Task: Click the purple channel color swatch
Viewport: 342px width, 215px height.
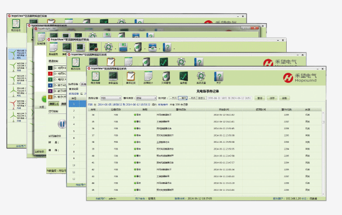Action: click(50, 91)
